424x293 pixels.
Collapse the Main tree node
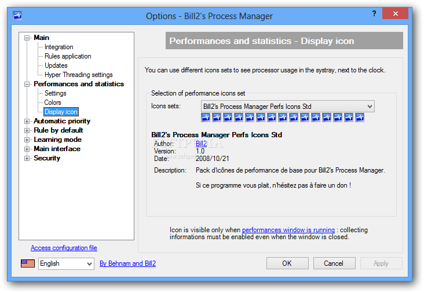click(x=27, y=38)
